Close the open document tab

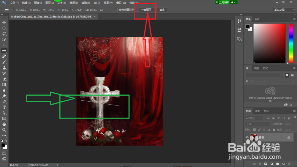coord(95,17)
